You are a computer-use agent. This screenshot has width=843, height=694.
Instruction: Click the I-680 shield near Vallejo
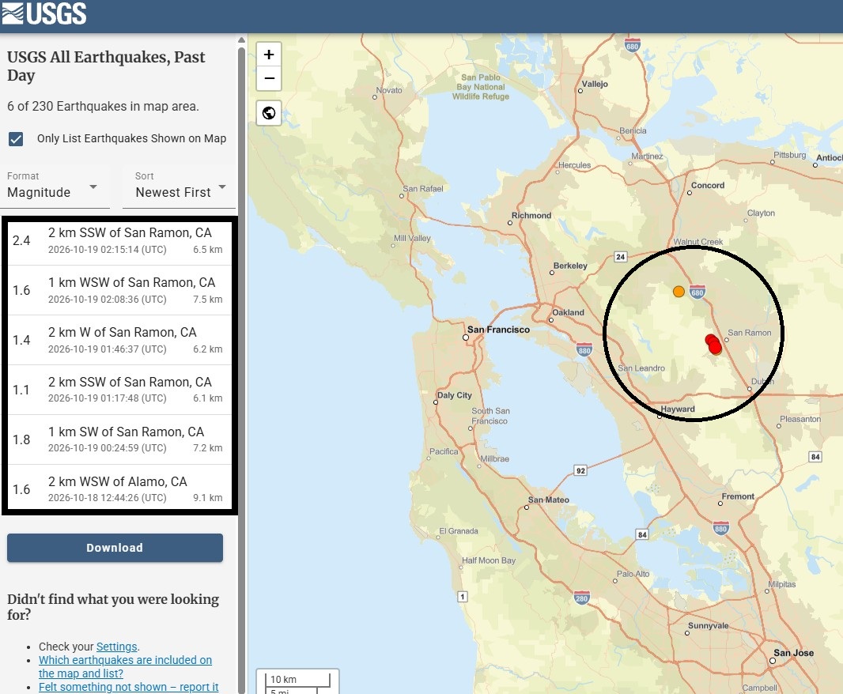click(x=633, y=45)
